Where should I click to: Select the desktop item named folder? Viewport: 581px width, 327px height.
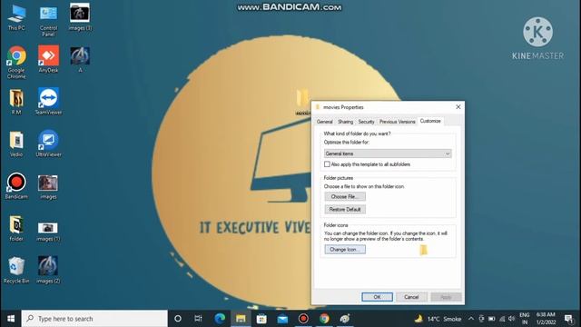pos(16,228)
